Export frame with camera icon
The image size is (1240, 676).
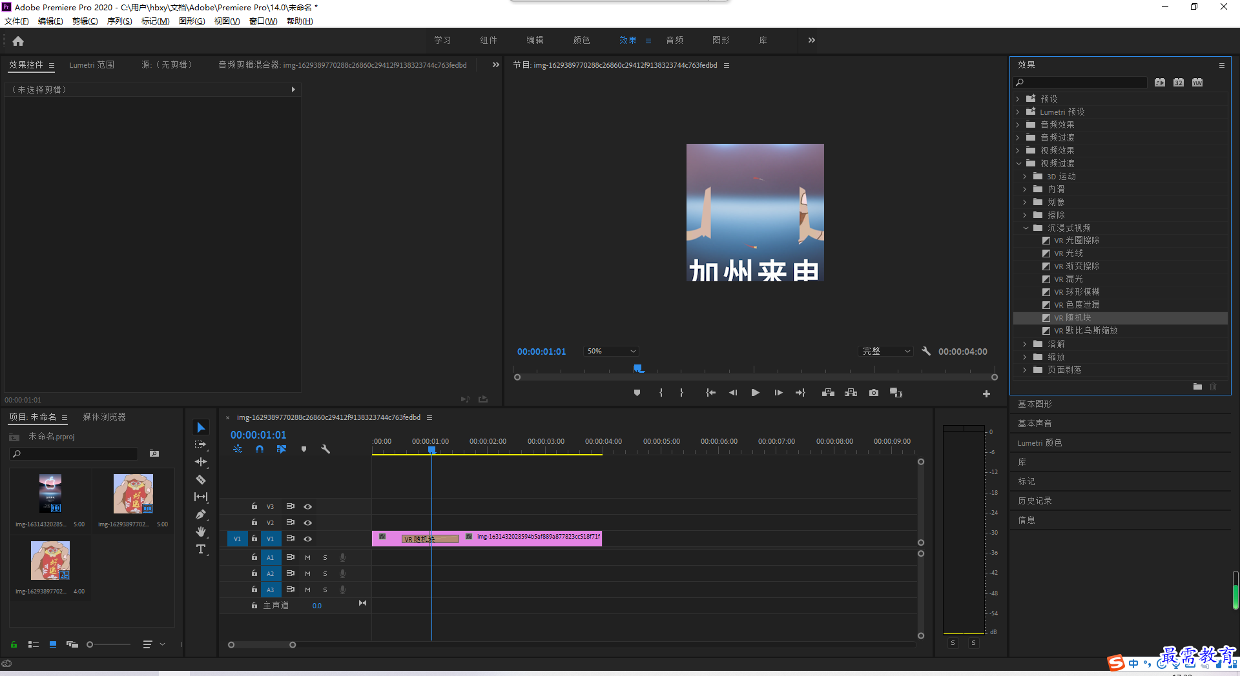point(874,393)
